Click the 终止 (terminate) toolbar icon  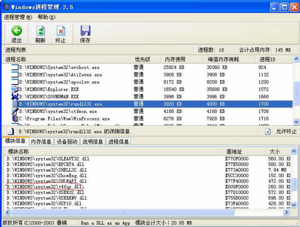[x=61, y=30]
